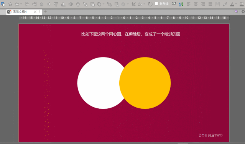The height and width of the screenshot is (144, 245).
Task: Click the greyed circular ring icon
Action: coord(123,4)
